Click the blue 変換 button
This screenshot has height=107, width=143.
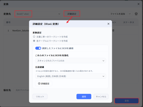(127, 101)
